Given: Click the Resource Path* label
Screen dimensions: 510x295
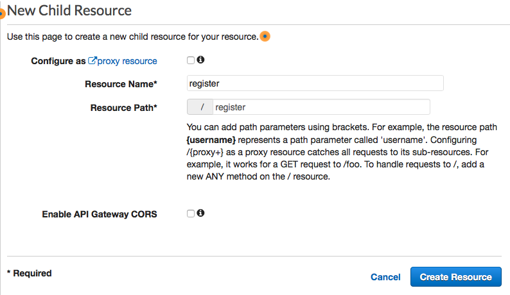Looking at the screenshot, I should tap(124, 108).
